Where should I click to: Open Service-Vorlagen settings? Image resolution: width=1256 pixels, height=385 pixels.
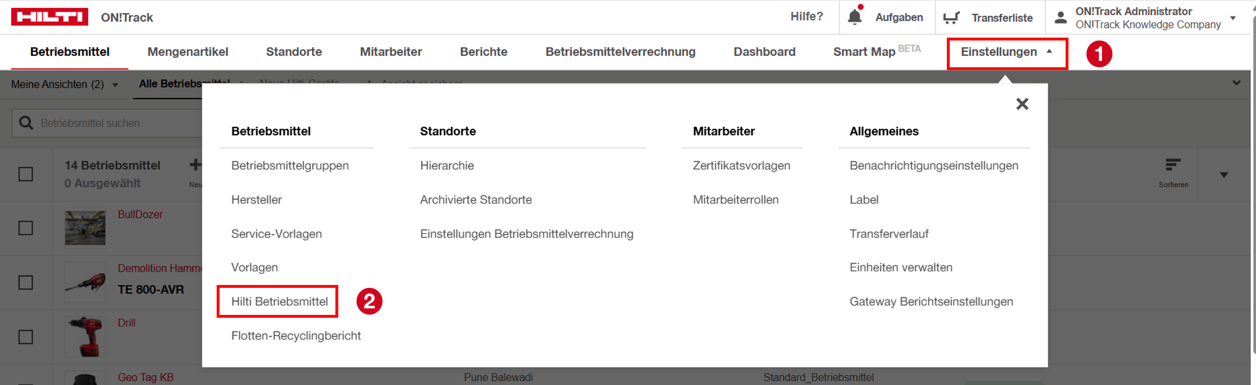276,234
